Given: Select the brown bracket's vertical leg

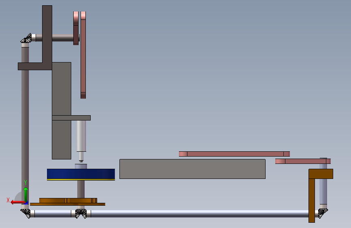Looking at the screenshot, I should 312,201.
